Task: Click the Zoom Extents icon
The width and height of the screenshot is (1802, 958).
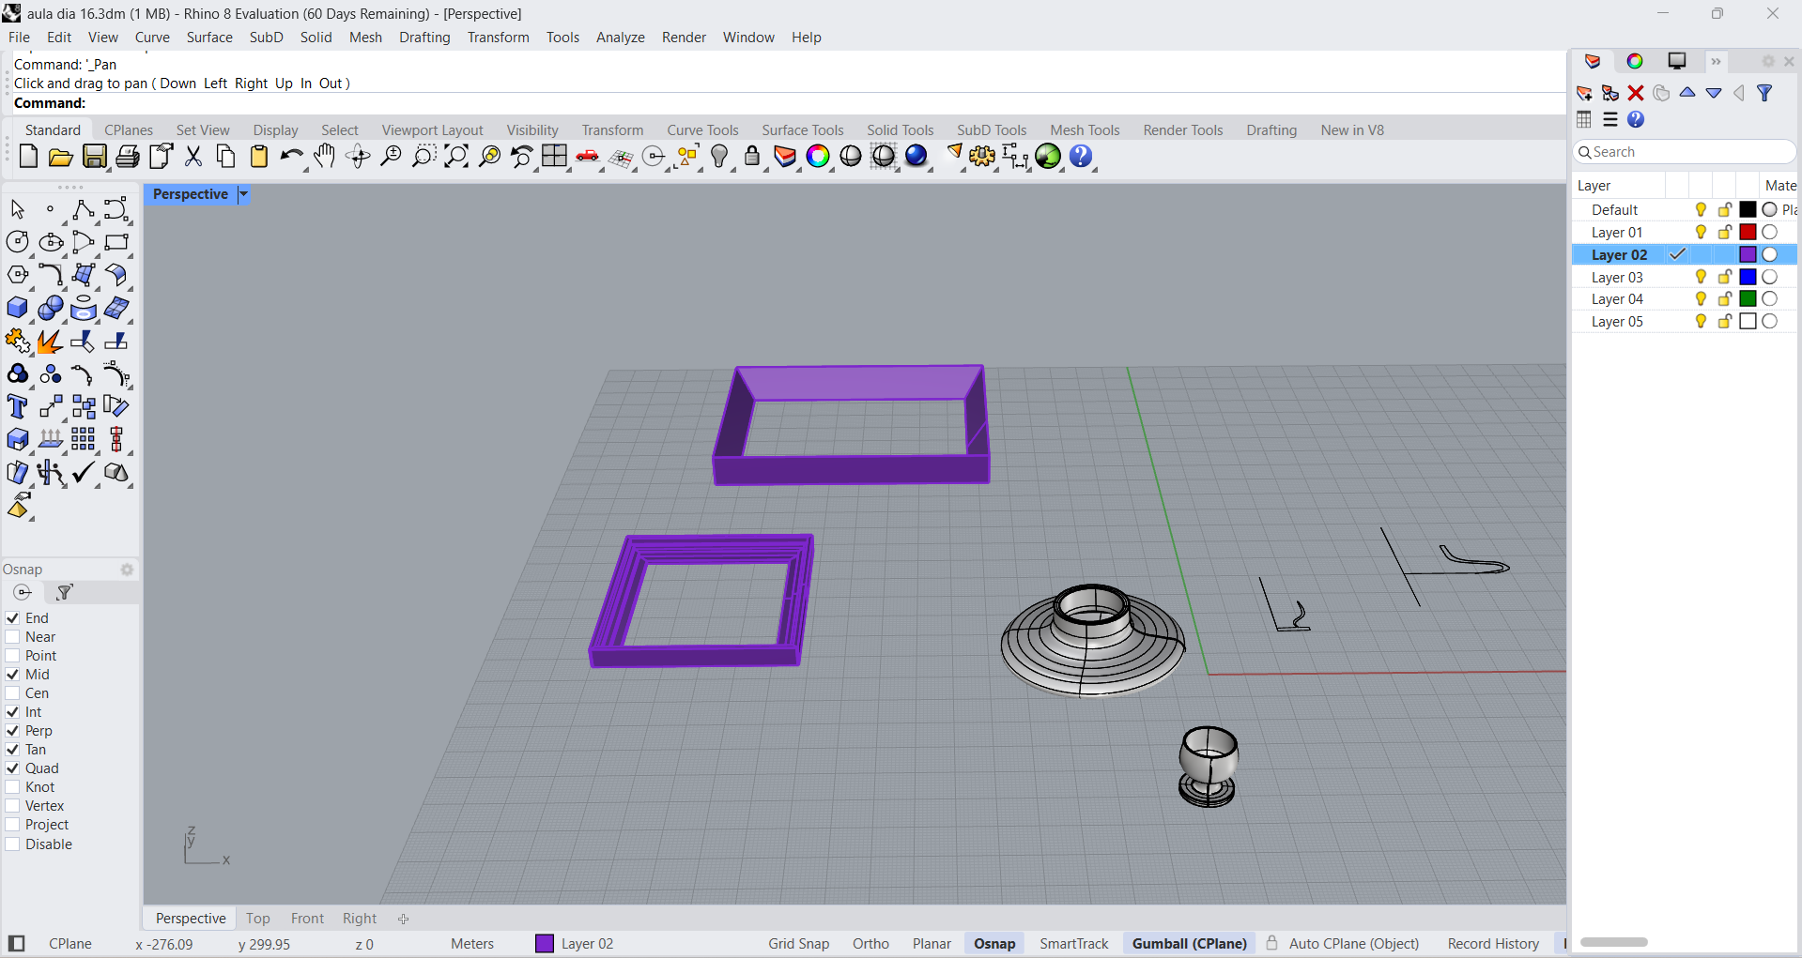Action: pyautogui.click(x=456, y=157)
